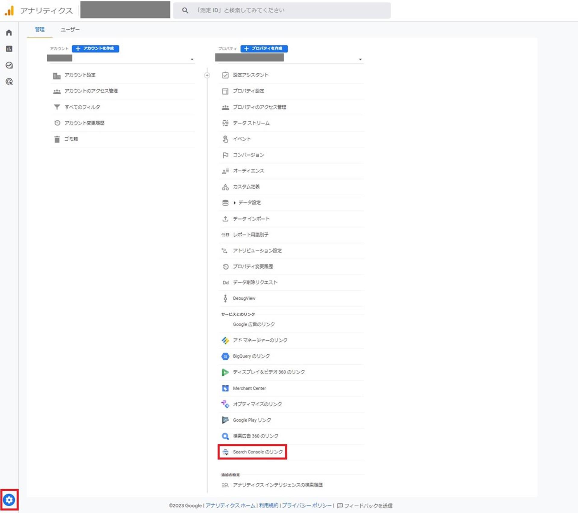Click the Google Play link icon
The width and height of the screenshot is (578, 513).
point(225,420)
